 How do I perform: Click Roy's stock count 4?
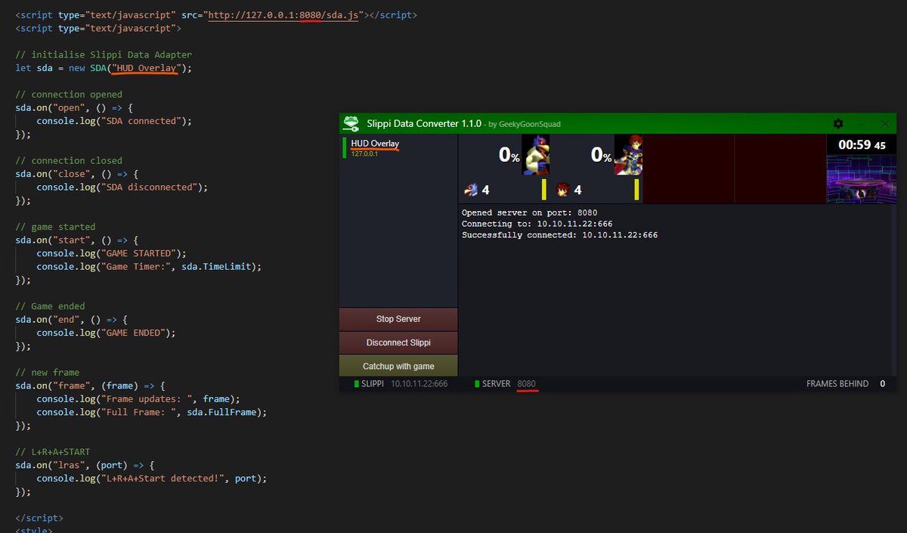pyautogui.click(x=577, y=190)
